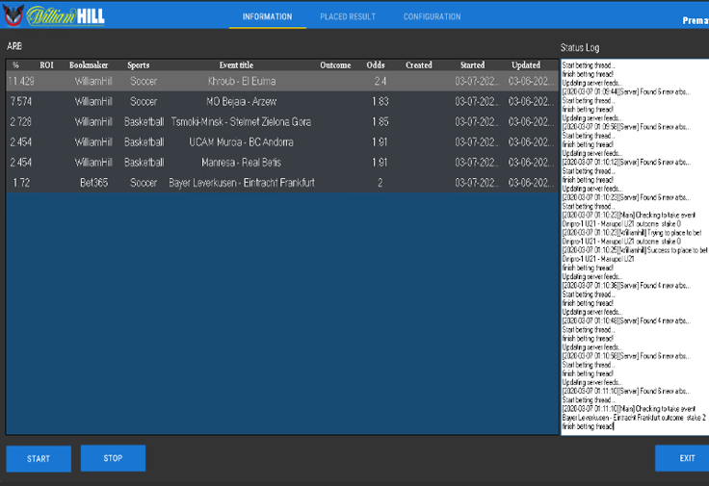
Task: Click the ARB section label
Action: tap(14, 46)
